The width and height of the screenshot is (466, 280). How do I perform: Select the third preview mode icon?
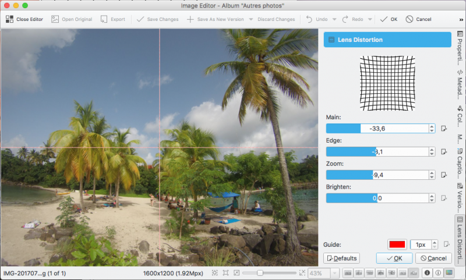370,273
